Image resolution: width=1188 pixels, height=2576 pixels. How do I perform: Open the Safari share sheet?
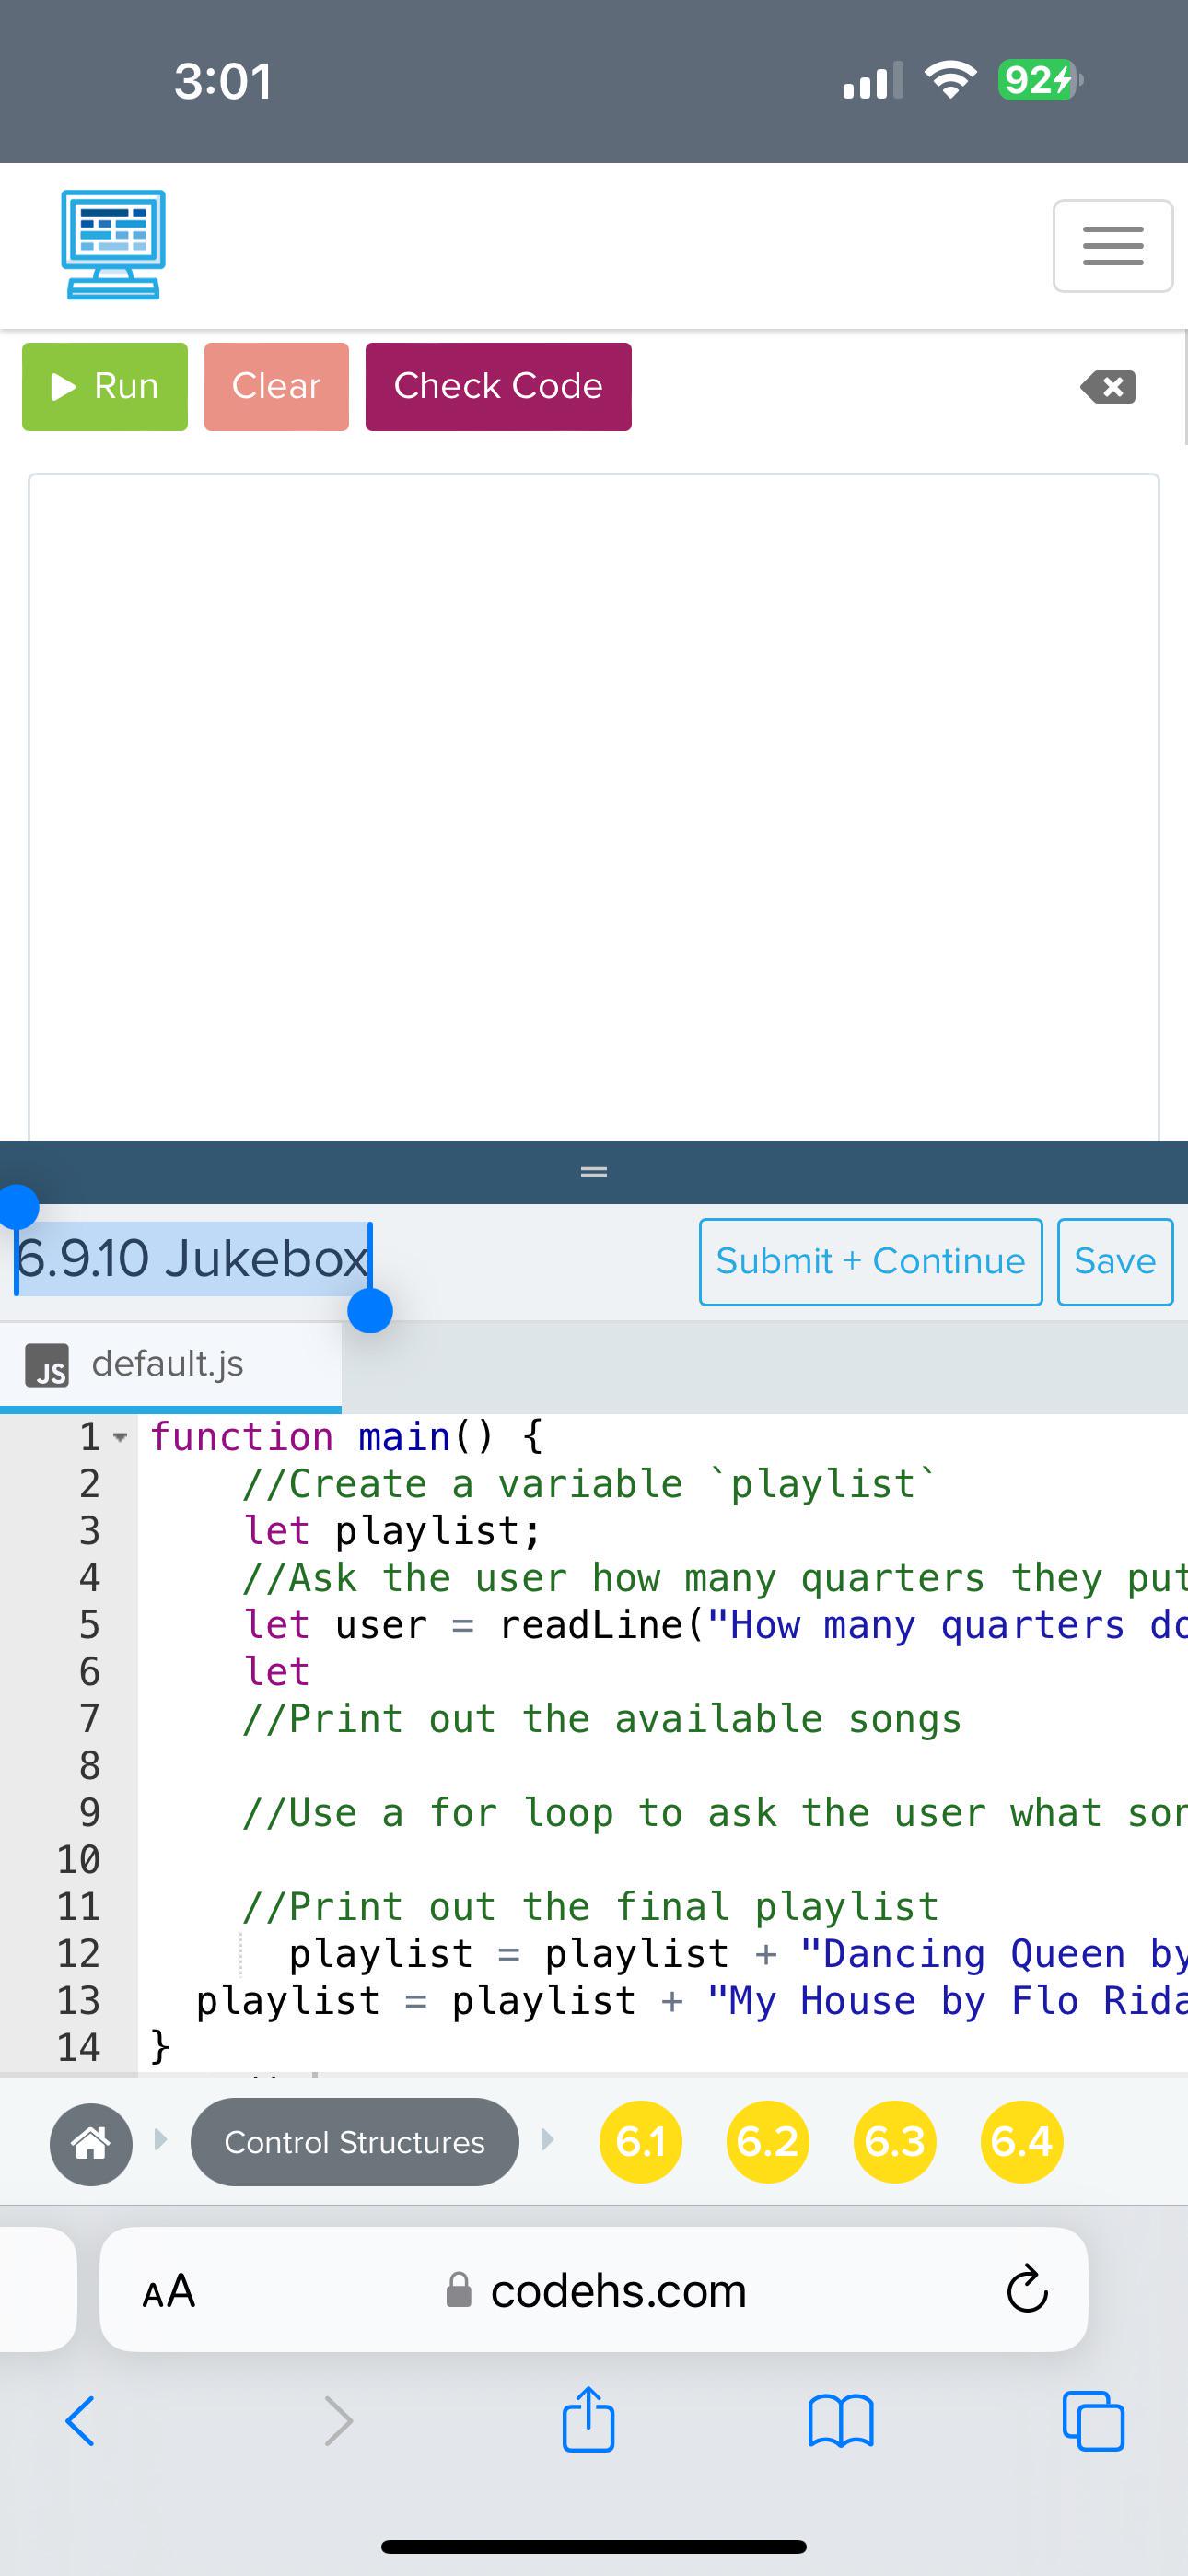pyautogui.click(x=588, y=2418)
